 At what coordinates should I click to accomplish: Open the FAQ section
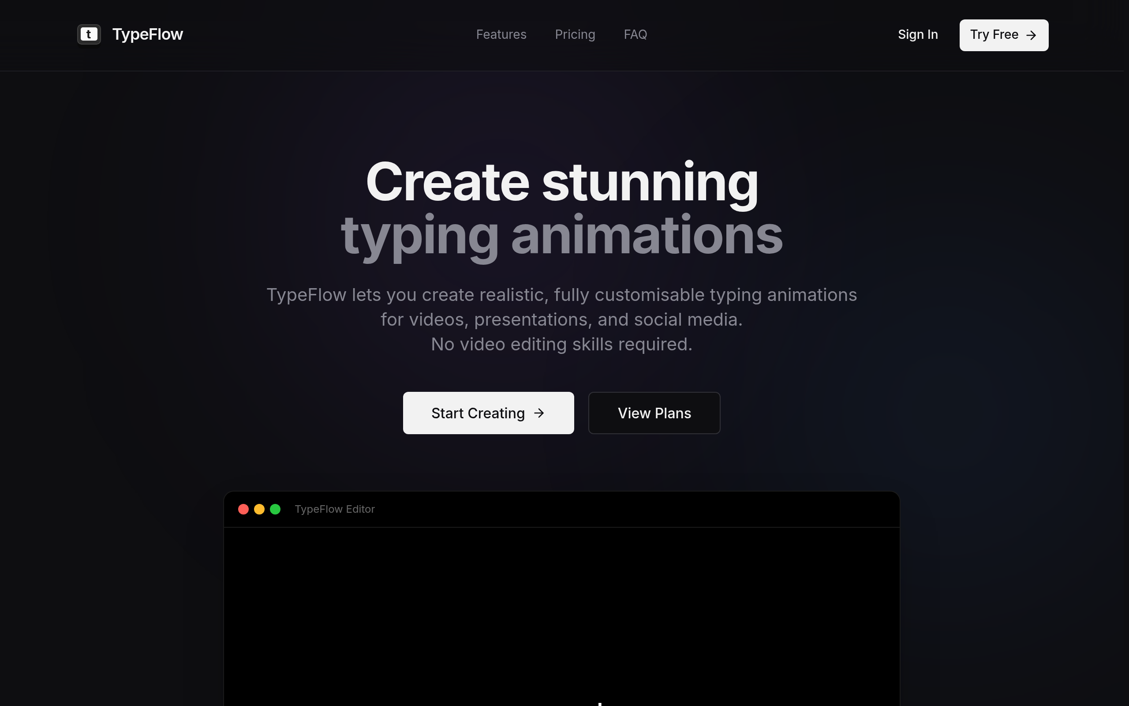click(636, 34)
